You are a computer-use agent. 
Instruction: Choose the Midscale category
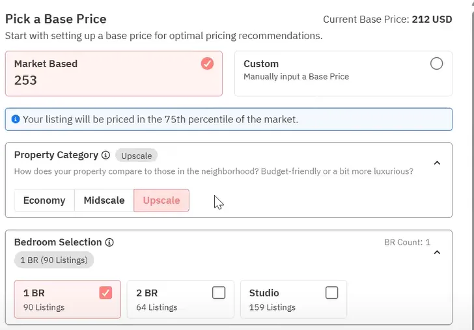point(104,200)
